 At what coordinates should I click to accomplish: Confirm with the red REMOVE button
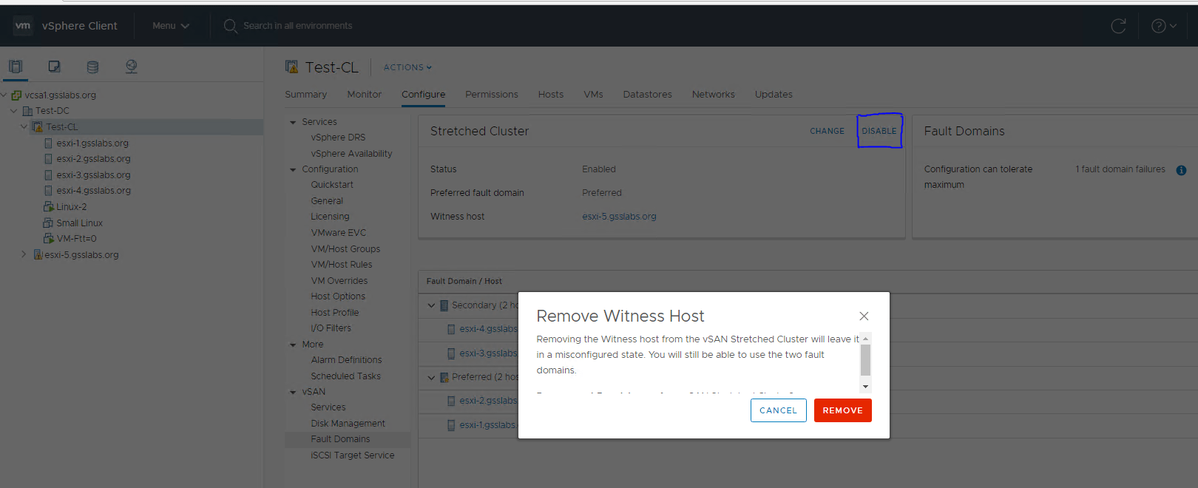pyautogui.click(x=842, y=410)
